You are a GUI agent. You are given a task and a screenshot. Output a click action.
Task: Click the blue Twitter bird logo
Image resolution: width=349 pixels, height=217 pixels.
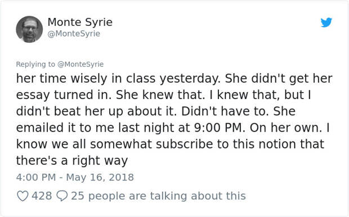[x=326, y=22]
